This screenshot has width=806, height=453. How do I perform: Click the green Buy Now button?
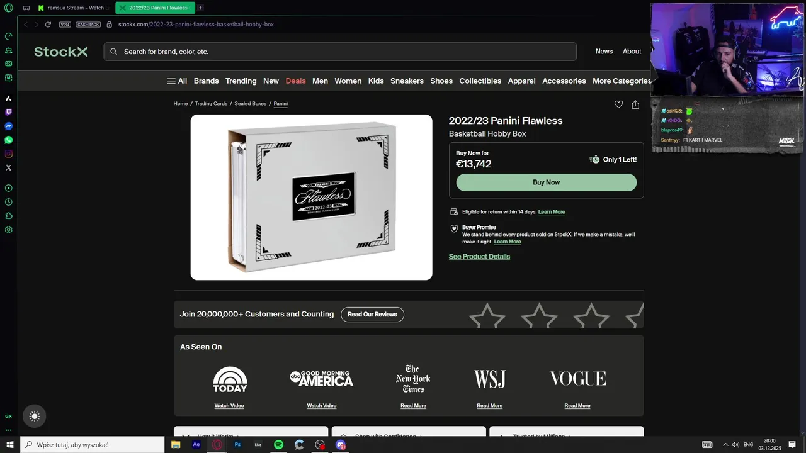pos(546,182)
